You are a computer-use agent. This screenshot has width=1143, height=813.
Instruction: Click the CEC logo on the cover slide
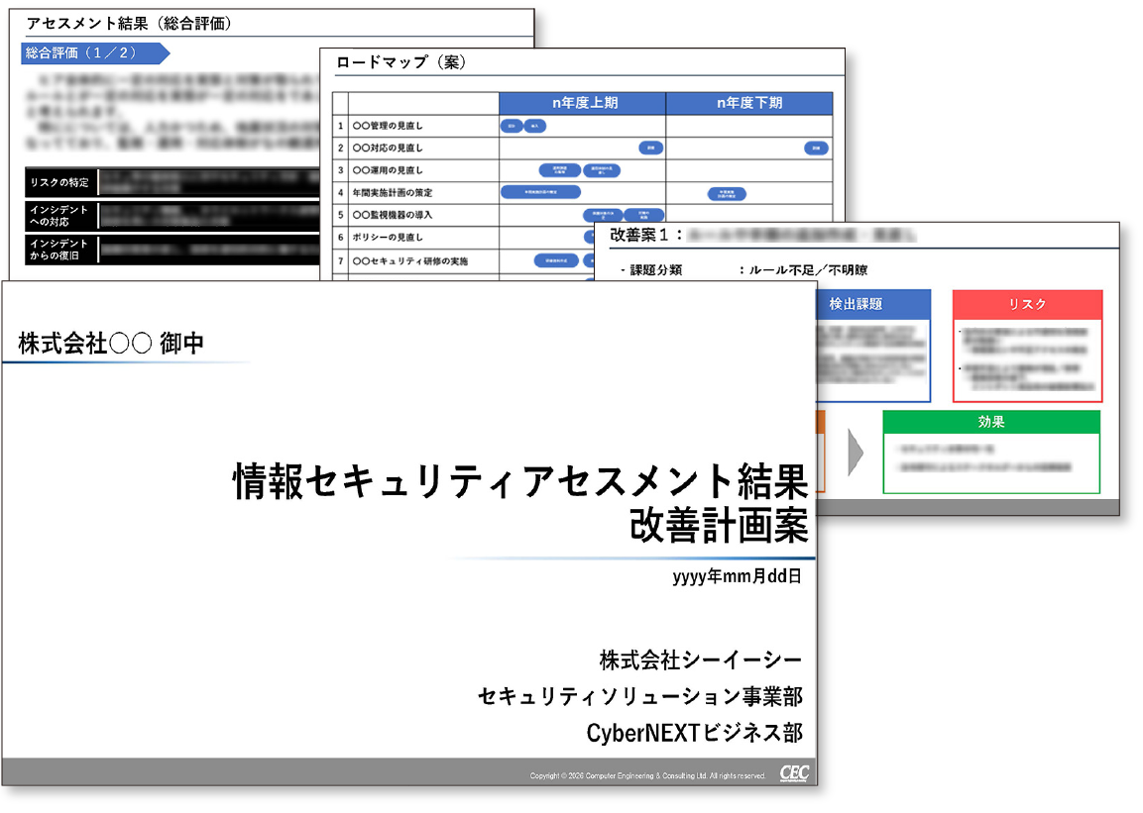point(794,773)
